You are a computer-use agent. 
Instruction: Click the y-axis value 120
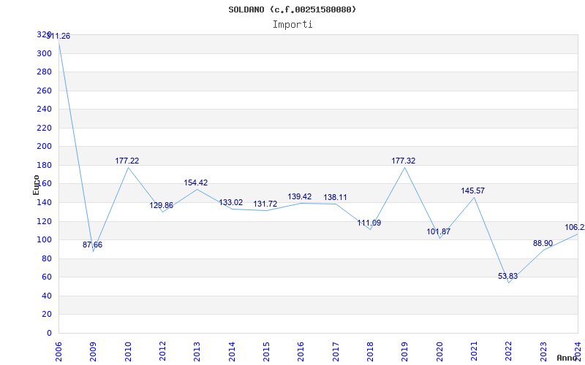tap(44, 221)
